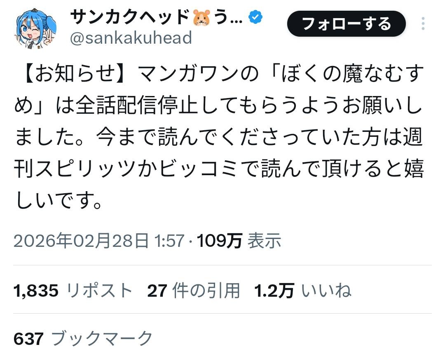This screenshot has height=354, width=445.
Task: Open the sankakuhead profile avatar
Action: [36, 30]
